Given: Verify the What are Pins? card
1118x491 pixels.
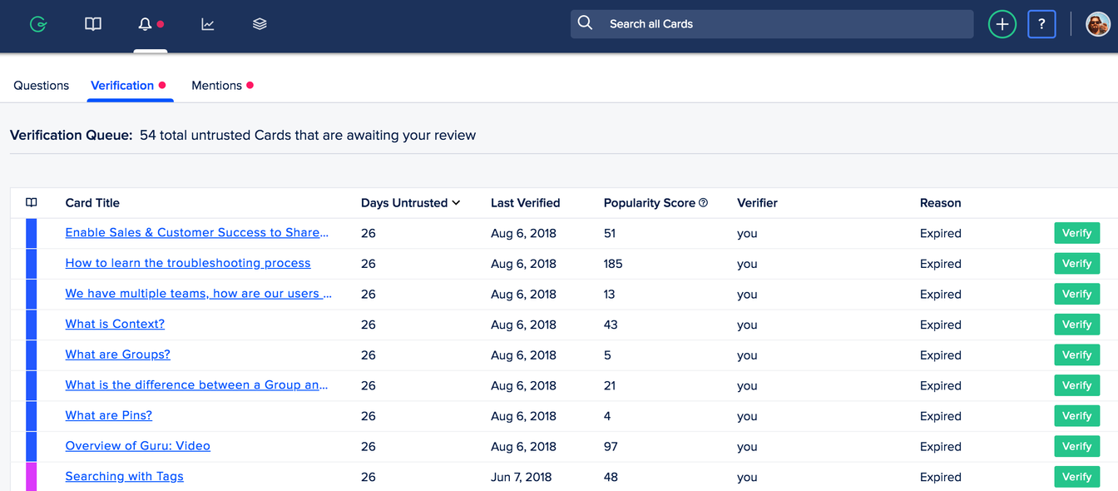Looking at the screenshot, I should click(1076, 416).
